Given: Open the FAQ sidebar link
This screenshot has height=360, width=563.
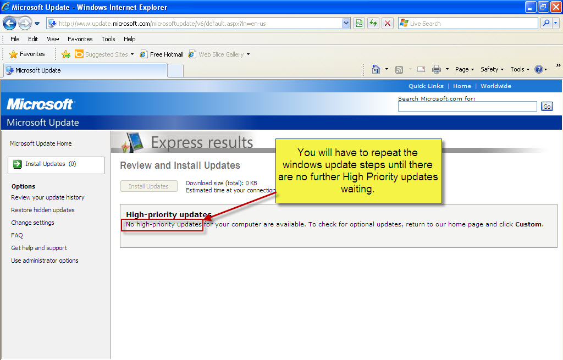Looking at the screenshot, I should [17, 235].
